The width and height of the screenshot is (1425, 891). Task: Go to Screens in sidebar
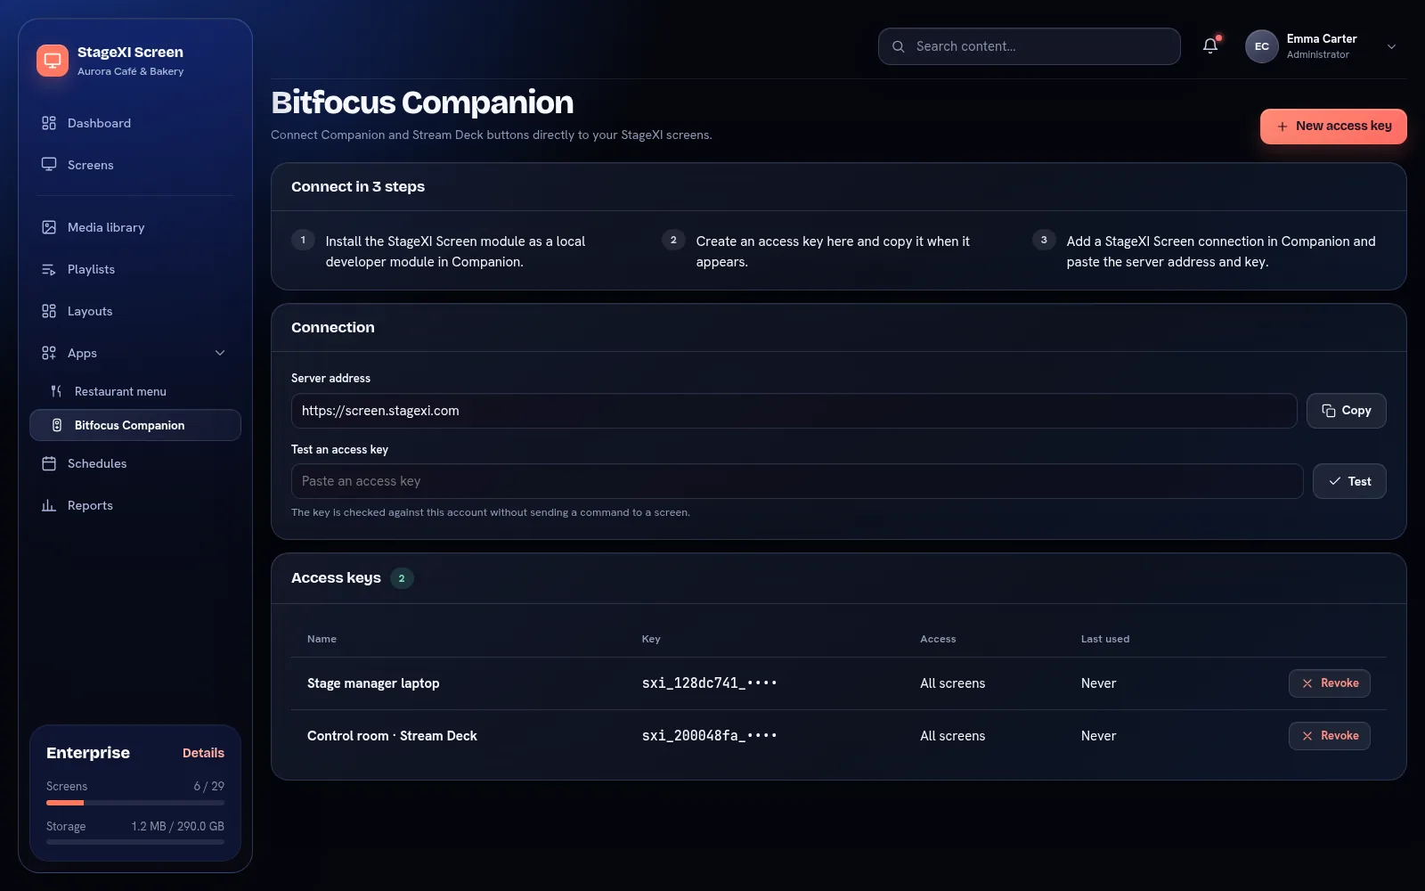coord(135,165)
